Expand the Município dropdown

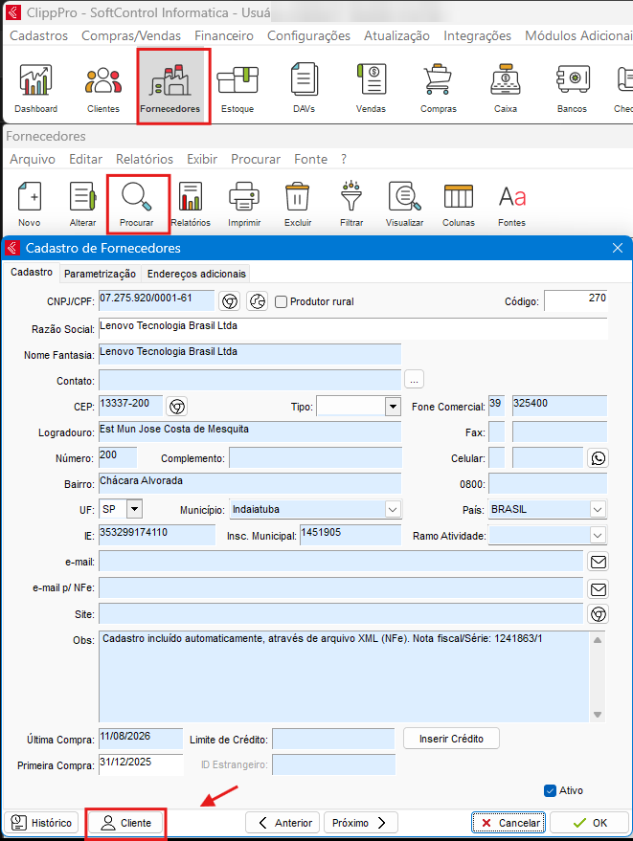(393, 510)
